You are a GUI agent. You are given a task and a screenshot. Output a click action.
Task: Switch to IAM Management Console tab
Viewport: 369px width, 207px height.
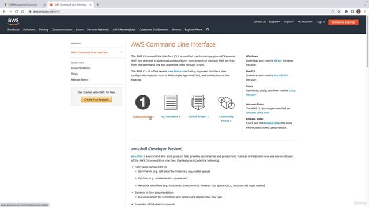24,5
